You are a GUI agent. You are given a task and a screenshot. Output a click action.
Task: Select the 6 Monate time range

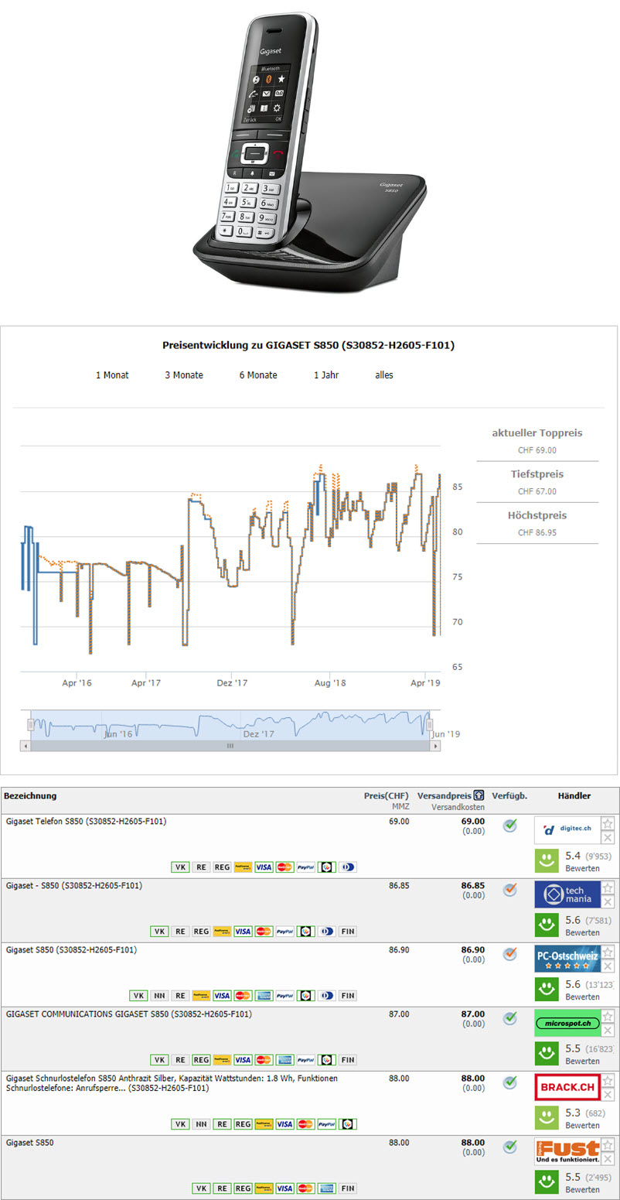[258, 375]
